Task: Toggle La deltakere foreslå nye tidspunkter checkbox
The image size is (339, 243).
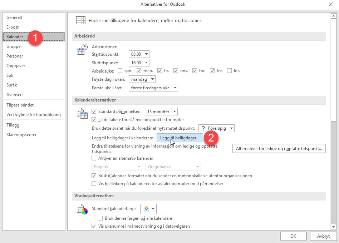Action: tap(94, 120)
